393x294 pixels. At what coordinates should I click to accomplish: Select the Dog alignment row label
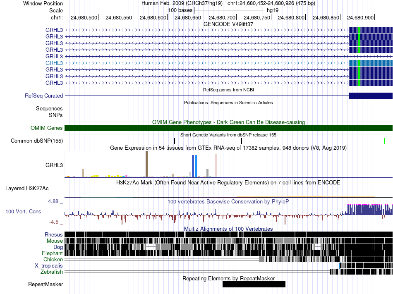point(58,247)
